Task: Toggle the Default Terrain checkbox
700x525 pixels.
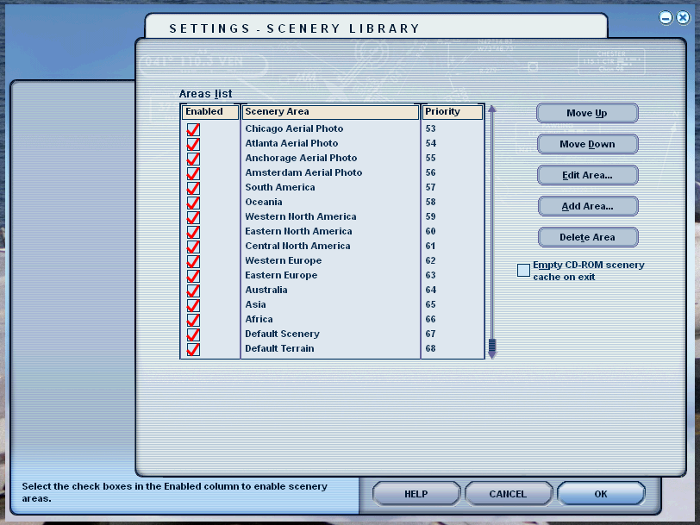Action: (193, 349)
